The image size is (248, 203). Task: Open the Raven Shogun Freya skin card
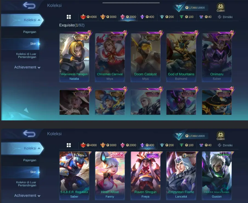pos(145,176)
